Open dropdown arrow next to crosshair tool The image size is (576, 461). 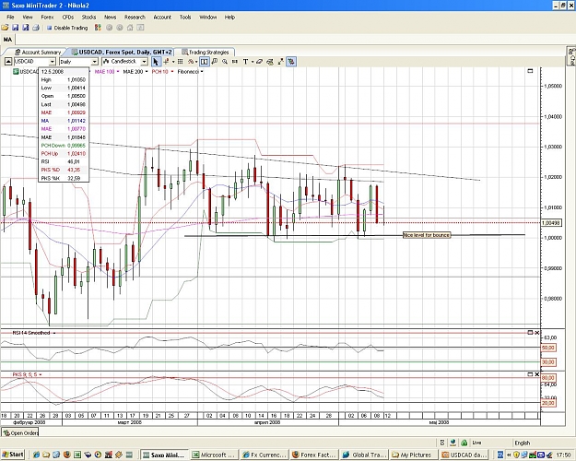[173, 62]
